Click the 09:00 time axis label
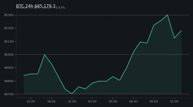This screenshot has width=193, height=107. [x=154, y=101]
